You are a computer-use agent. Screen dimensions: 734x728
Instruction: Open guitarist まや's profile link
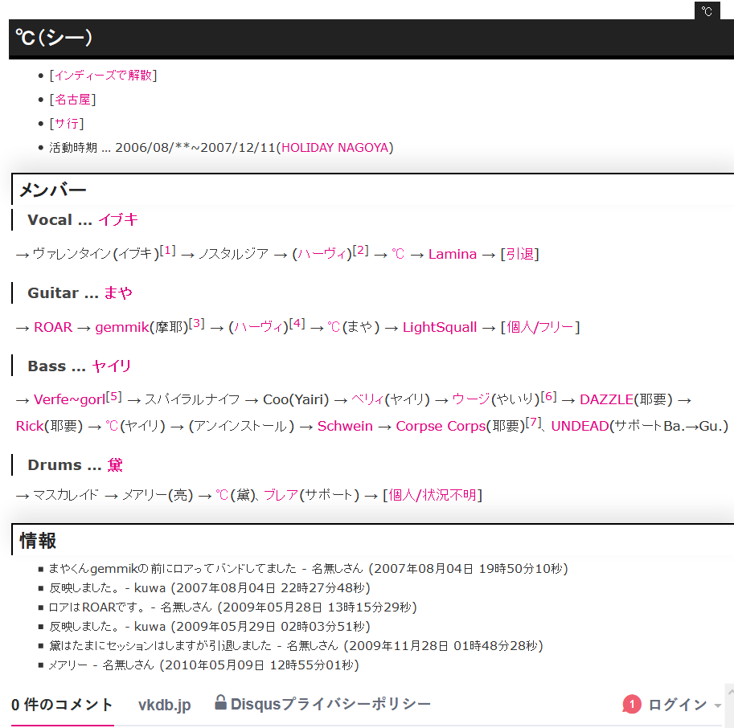click(x=118, y=292)
